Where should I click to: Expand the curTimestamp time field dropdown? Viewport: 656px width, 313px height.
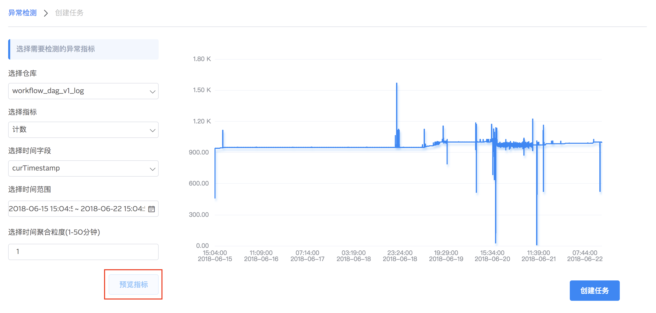(x=77, y=168)
